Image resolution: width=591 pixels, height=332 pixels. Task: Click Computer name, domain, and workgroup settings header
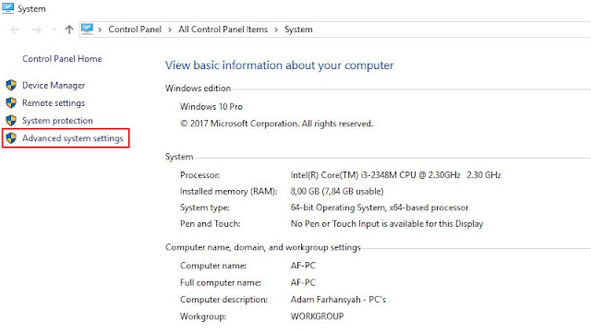263,247
